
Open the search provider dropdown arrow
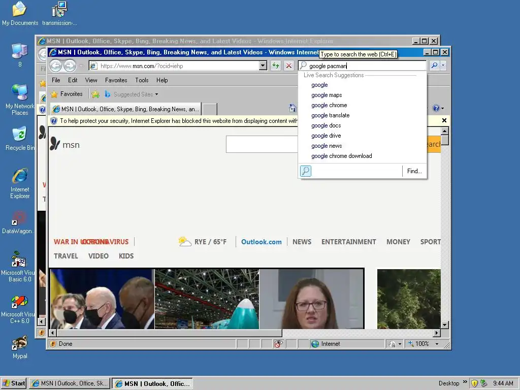(x=443, y=66)
